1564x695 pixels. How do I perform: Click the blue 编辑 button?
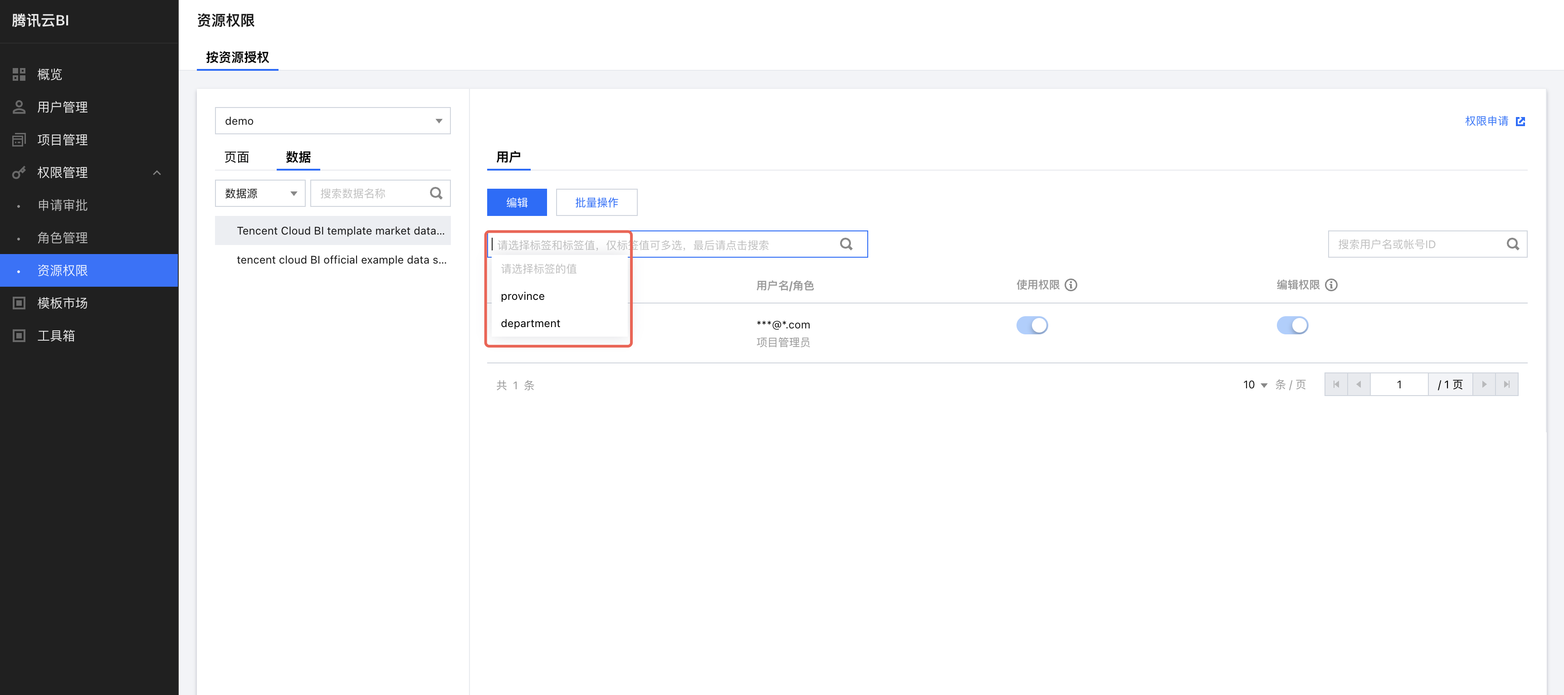click(x=516, y=202)
